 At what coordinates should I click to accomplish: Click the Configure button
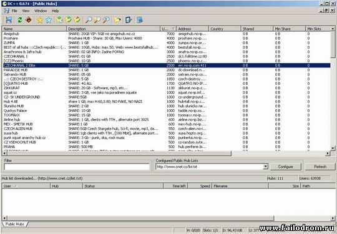tap(286, 167)
